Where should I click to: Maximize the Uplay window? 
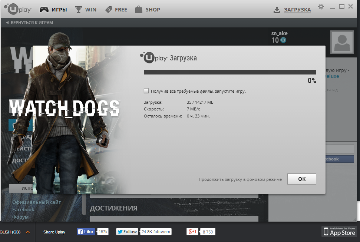click(x=341, y=7)
